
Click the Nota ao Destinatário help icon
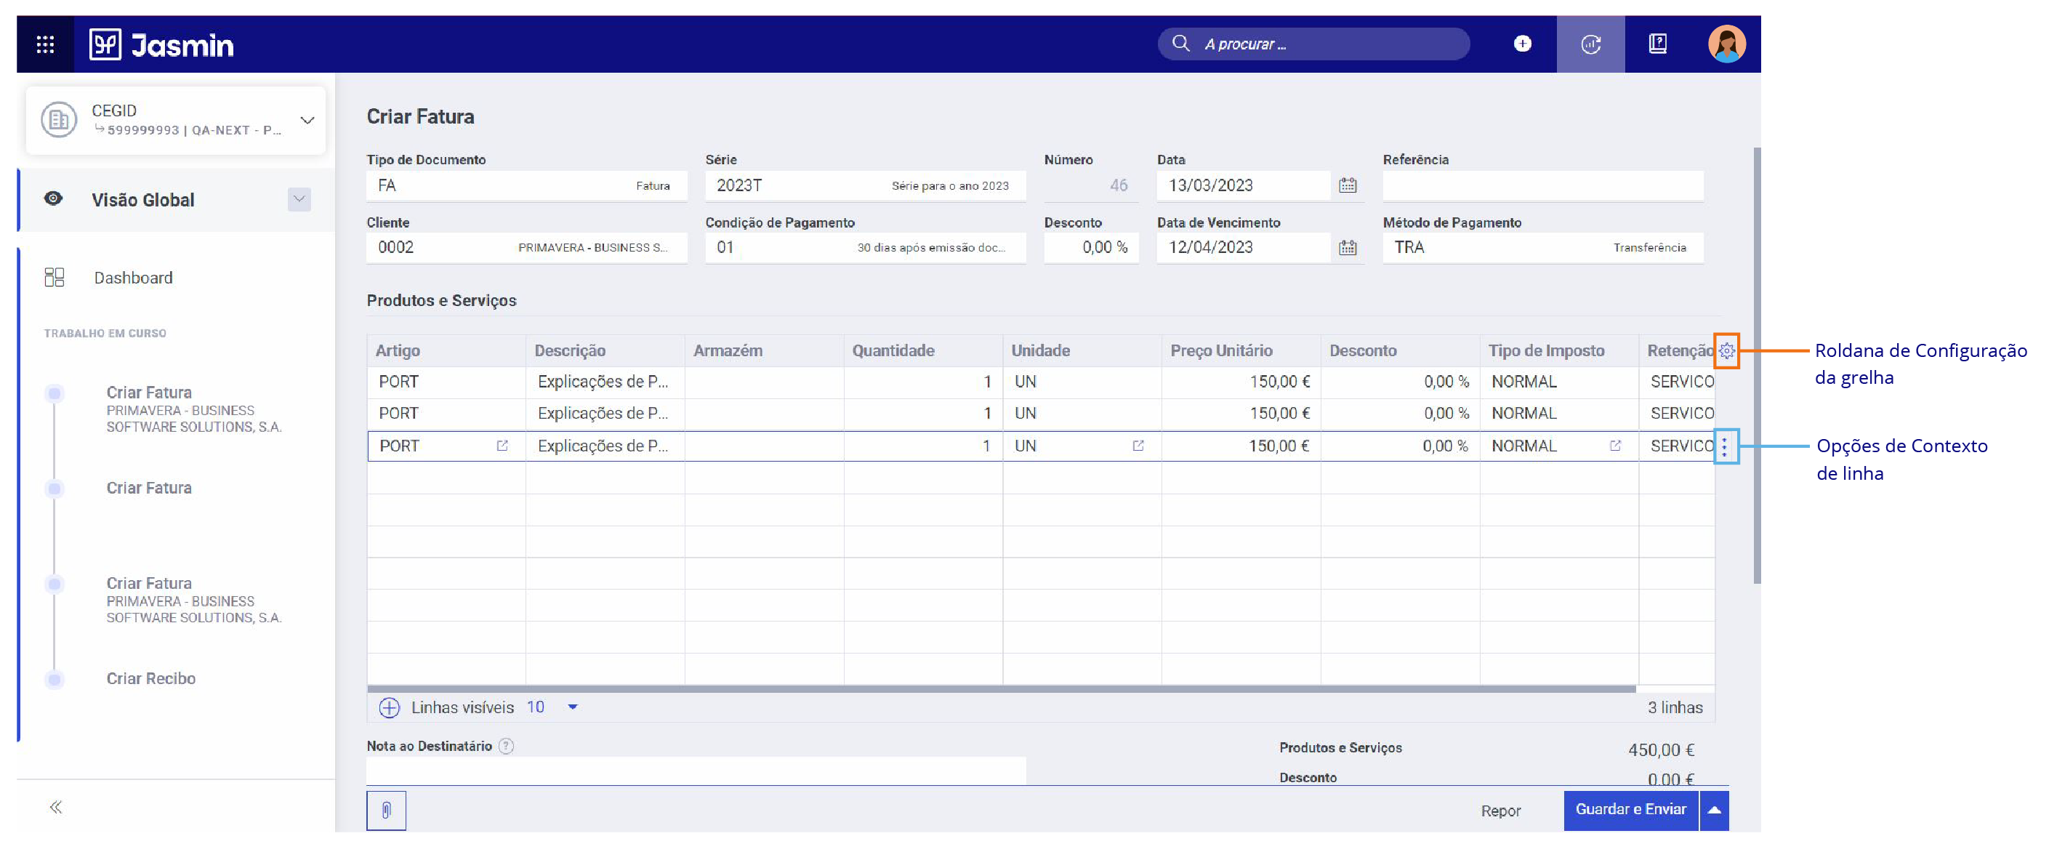tap(507, 746)
